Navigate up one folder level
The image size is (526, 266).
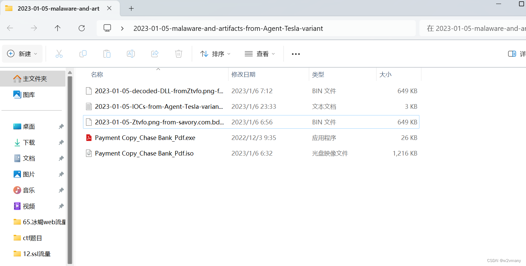tap(57, 28)
